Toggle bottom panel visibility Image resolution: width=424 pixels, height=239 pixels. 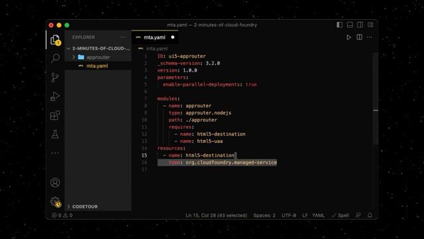coord(350,25)
